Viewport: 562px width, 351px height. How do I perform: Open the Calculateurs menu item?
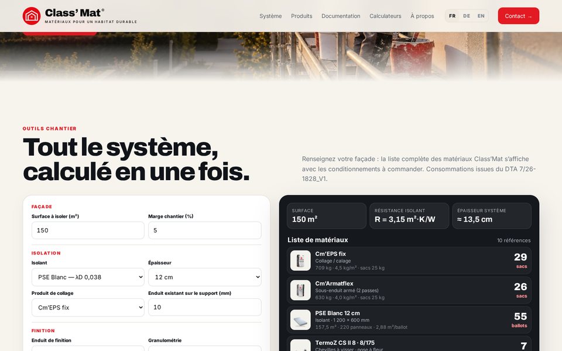pos(385,16)
